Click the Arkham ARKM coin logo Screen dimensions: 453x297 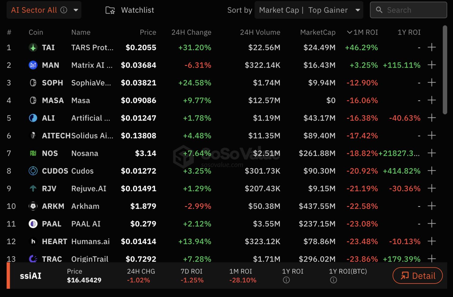point(33,206)
